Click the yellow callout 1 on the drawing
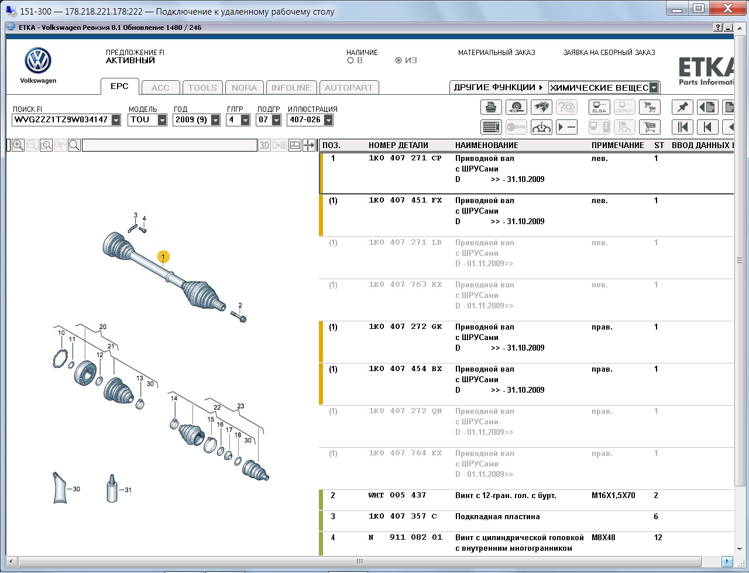Image resolution: width=749 pixels, height=573 pixels. coord(163,256)
